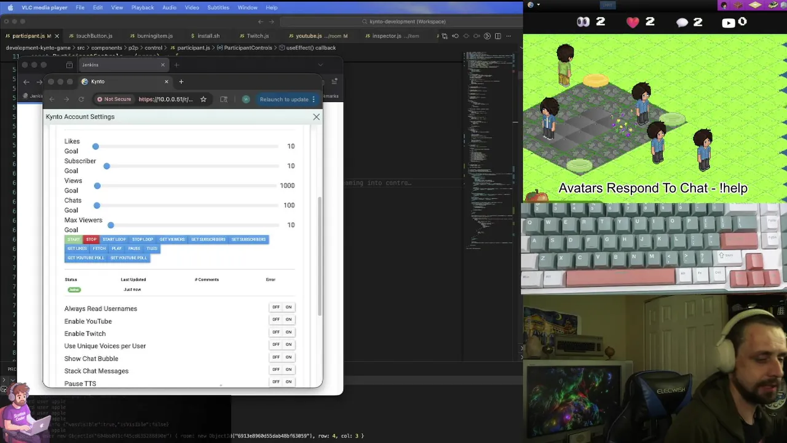Turn ON Stack Chat Messages

click(x=288, y=369)
